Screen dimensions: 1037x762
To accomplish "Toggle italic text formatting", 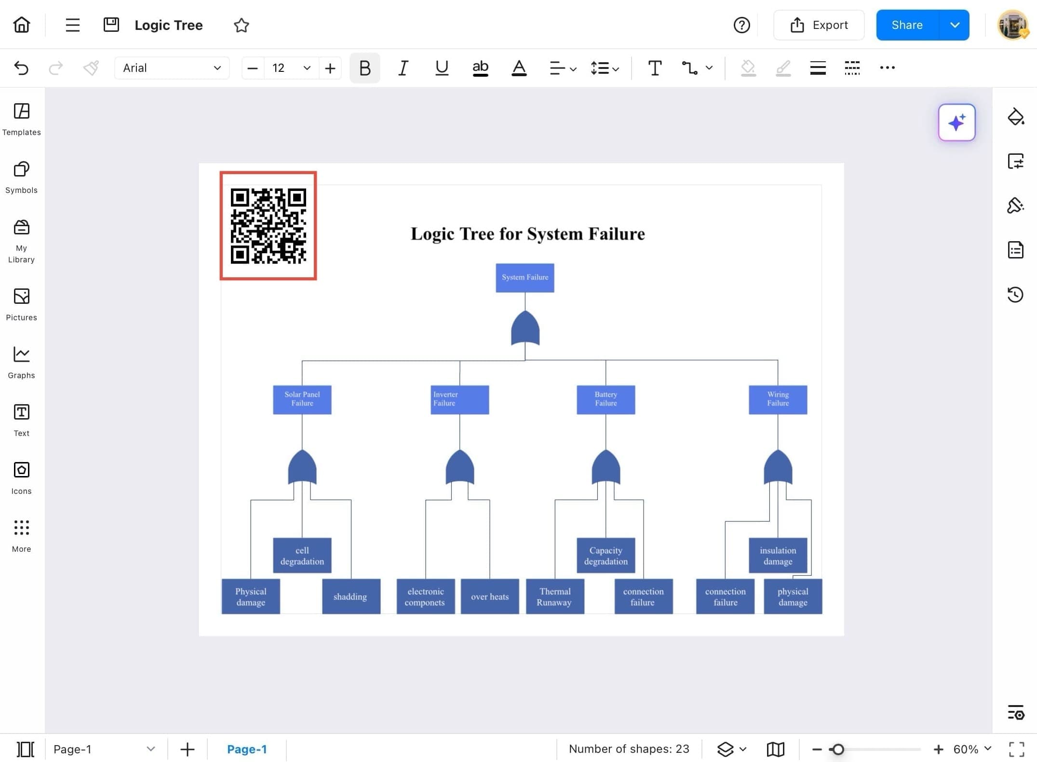I will coord(403,68).
